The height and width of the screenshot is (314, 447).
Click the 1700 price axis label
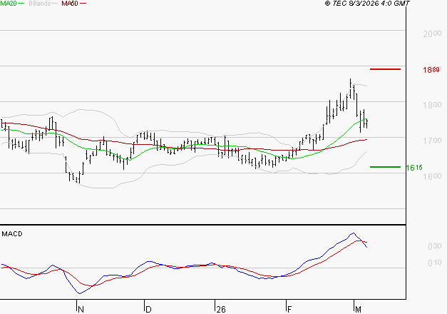pyautogui.click(x=432, y=141)
